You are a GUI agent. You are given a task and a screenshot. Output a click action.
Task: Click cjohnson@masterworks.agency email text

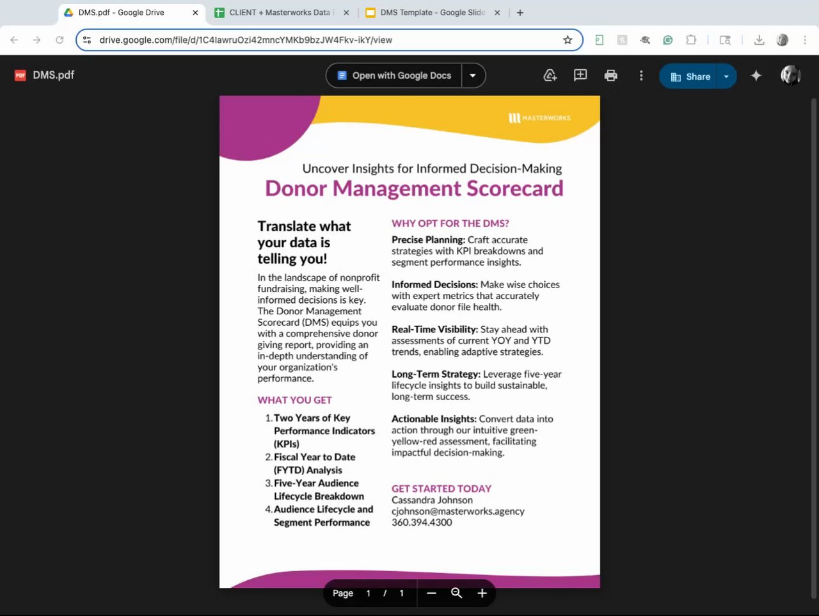tap(458, 511)
